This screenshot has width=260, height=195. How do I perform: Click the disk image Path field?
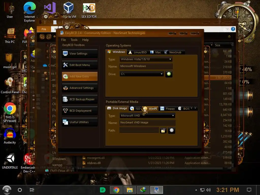[x=139, y=130]
